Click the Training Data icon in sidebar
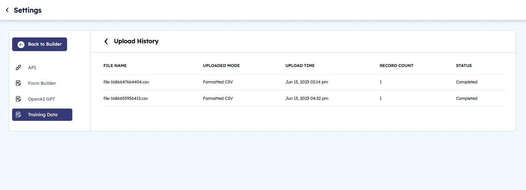 pyautogui.click(x=18, y=115)
